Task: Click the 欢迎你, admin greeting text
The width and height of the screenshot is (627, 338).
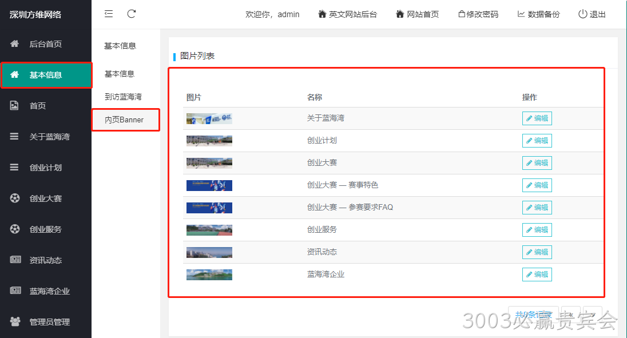Action: point(272,14)
